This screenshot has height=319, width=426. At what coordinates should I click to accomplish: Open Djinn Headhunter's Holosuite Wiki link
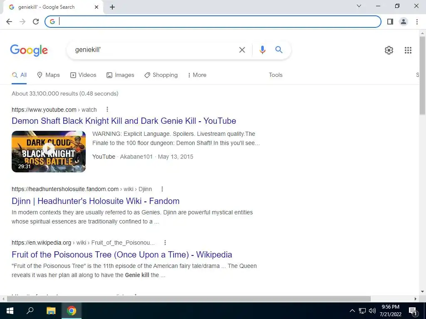tap(96, 201)
